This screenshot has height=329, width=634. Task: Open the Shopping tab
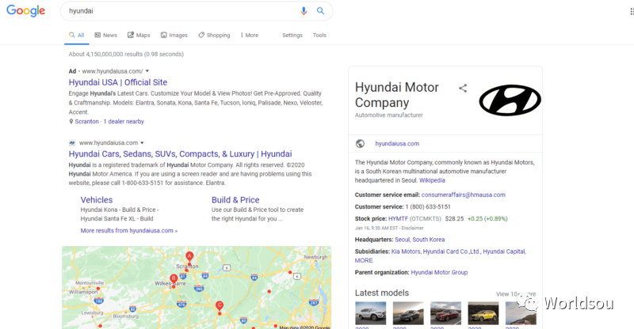(214, 36)
